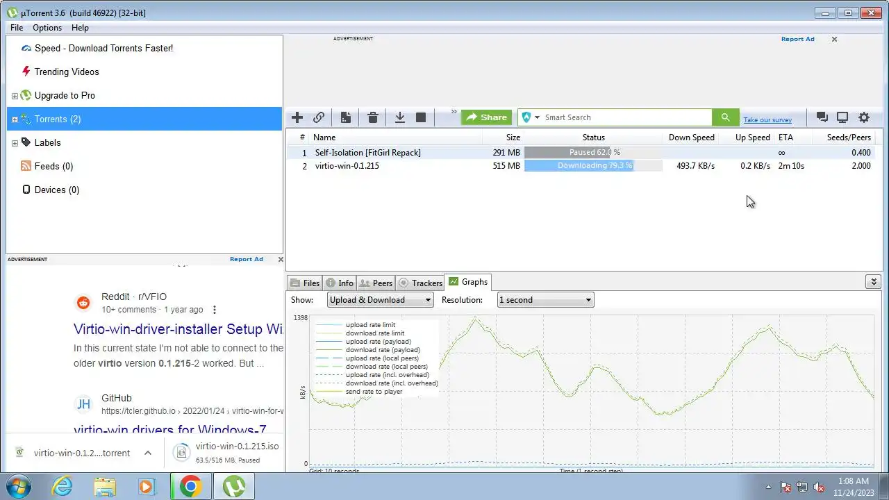The width and height of the screenshot is (889, 500).
Task: Click the Start download arrow icon
Action: point(400,117)
